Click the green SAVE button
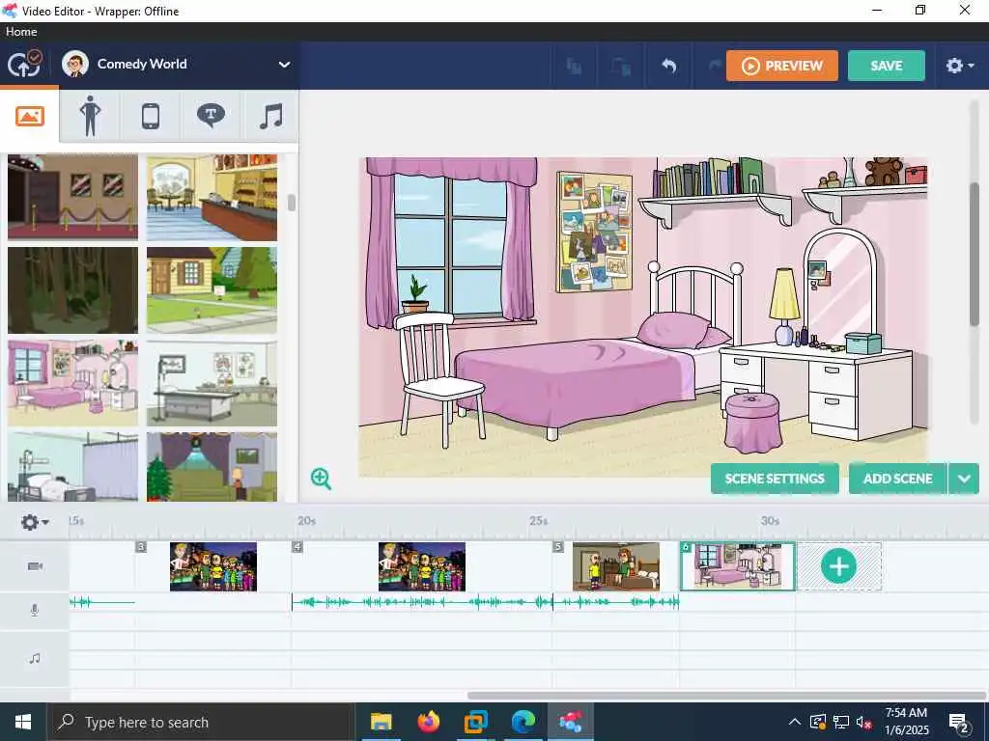The height and width of the screenshot is (741, 989). 887,66
